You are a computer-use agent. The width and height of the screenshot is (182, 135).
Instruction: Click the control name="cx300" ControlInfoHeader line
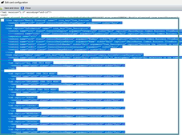(x=95, y=57)
